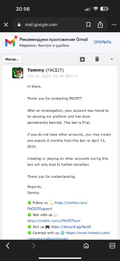The height and width of the screenshot is (261, 120).
Task: Open the three-dot browser menu
Action: click(114, 25)
